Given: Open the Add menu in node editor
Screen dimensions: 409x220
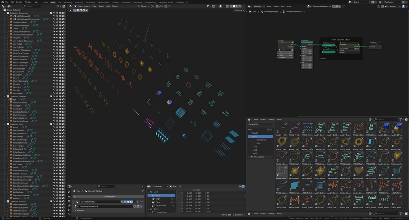Looking at the screenshot, I should click(x=282, y=6).
